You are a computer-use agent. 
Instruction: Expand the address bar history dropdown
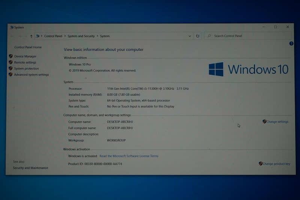point(190,36)
